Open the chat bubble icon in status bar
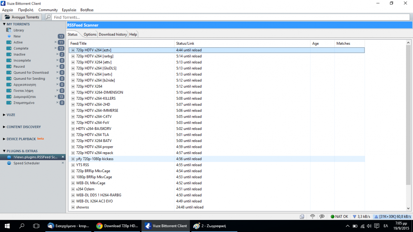 click(x=322, y=217)
